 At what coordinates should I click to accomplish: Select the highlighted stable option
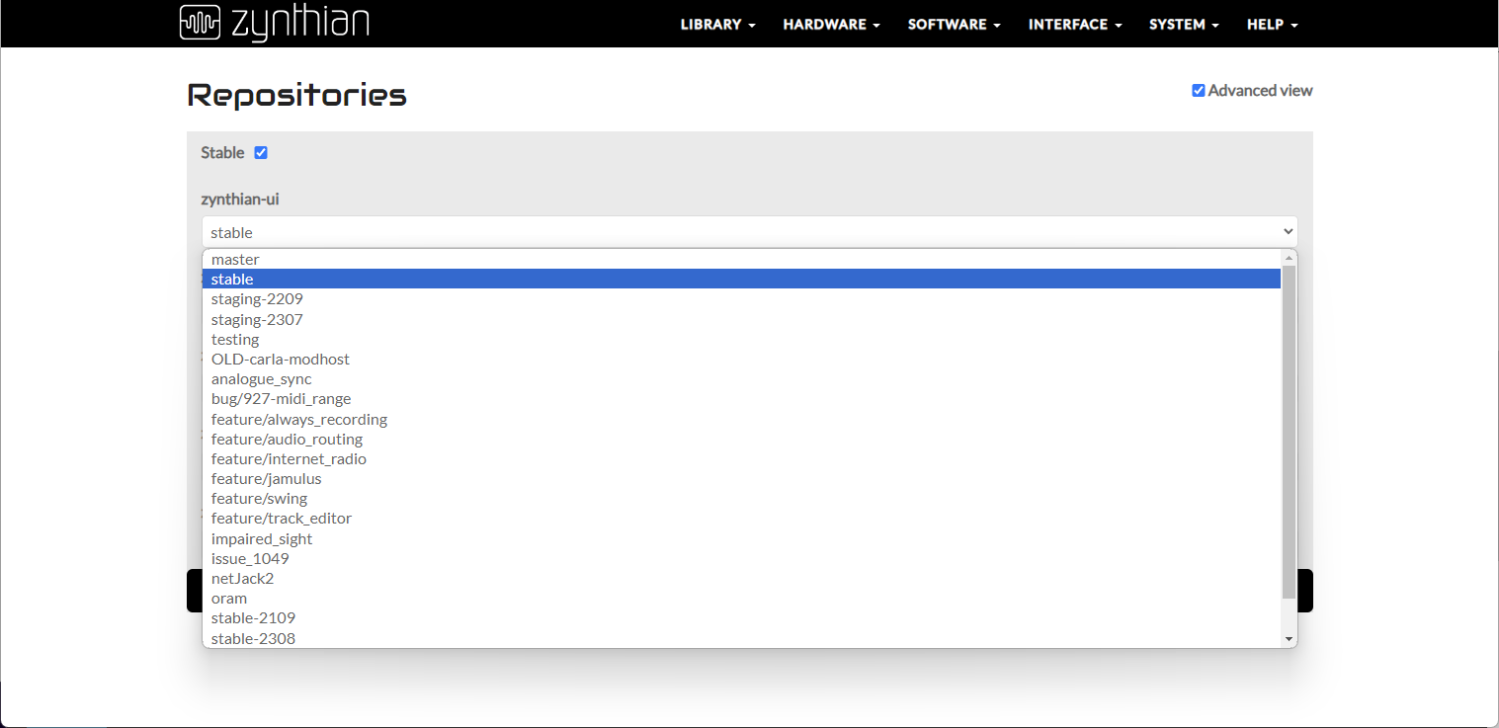tap(741, 280)
